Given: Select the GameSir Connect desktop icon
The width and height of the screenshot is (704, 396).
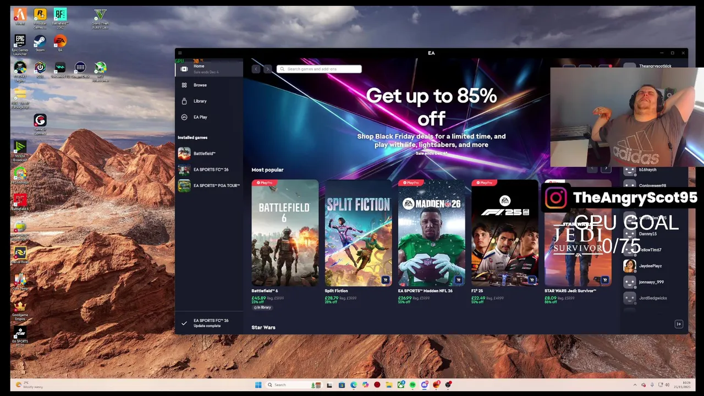Looking at the screenshot, I should point(40,124).
